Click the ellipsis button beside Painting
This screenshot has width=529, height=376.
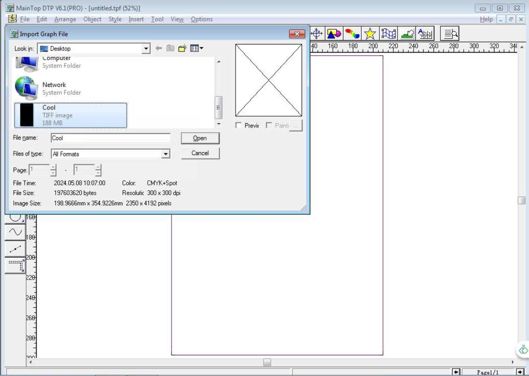(296, 125)
